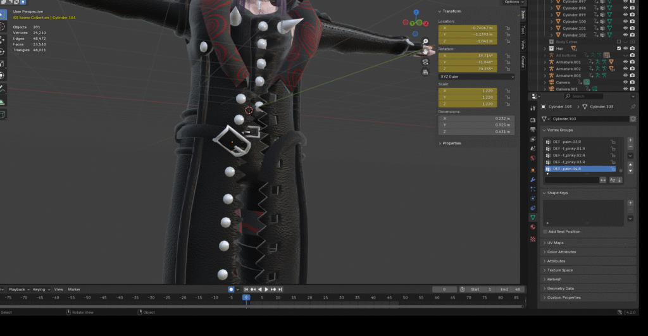
Task: Open the XYZ Euler rotation mode dropdown
Action: point(476,77)
